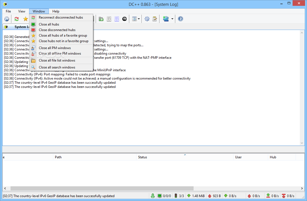Screen dimensions: 307x201
Task: Click the 1.48 MiB downloaded arrow icon
Action: point(189,196)
